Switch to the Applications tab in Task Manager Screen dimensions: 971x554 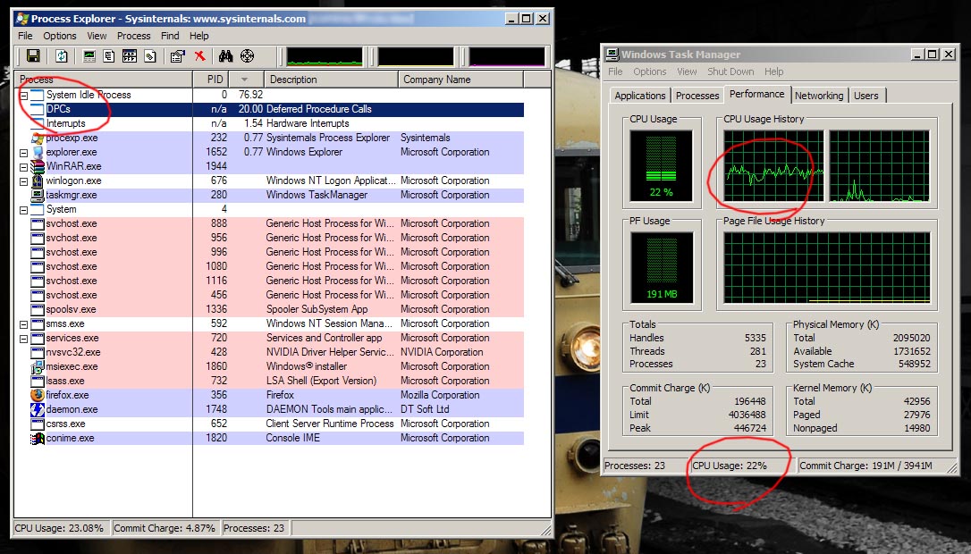coord(639,96)
